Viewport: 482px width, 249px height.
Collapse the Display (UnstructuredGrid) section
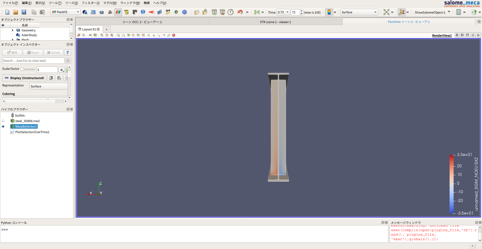pyautogui.click(x=24, y=78)
